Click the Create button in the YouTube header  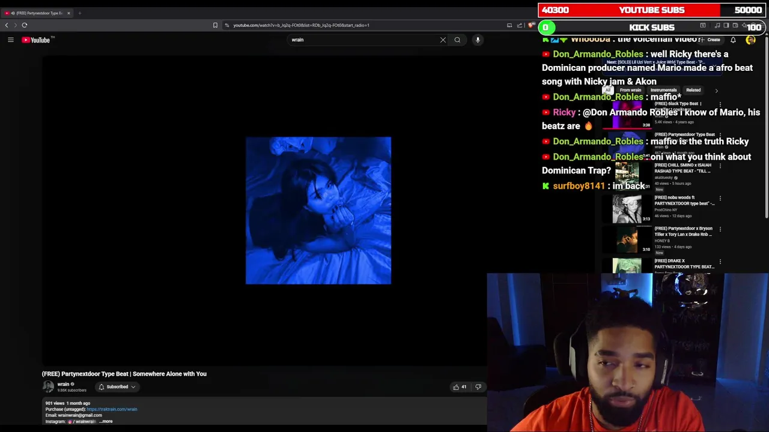tap(710, 40)
